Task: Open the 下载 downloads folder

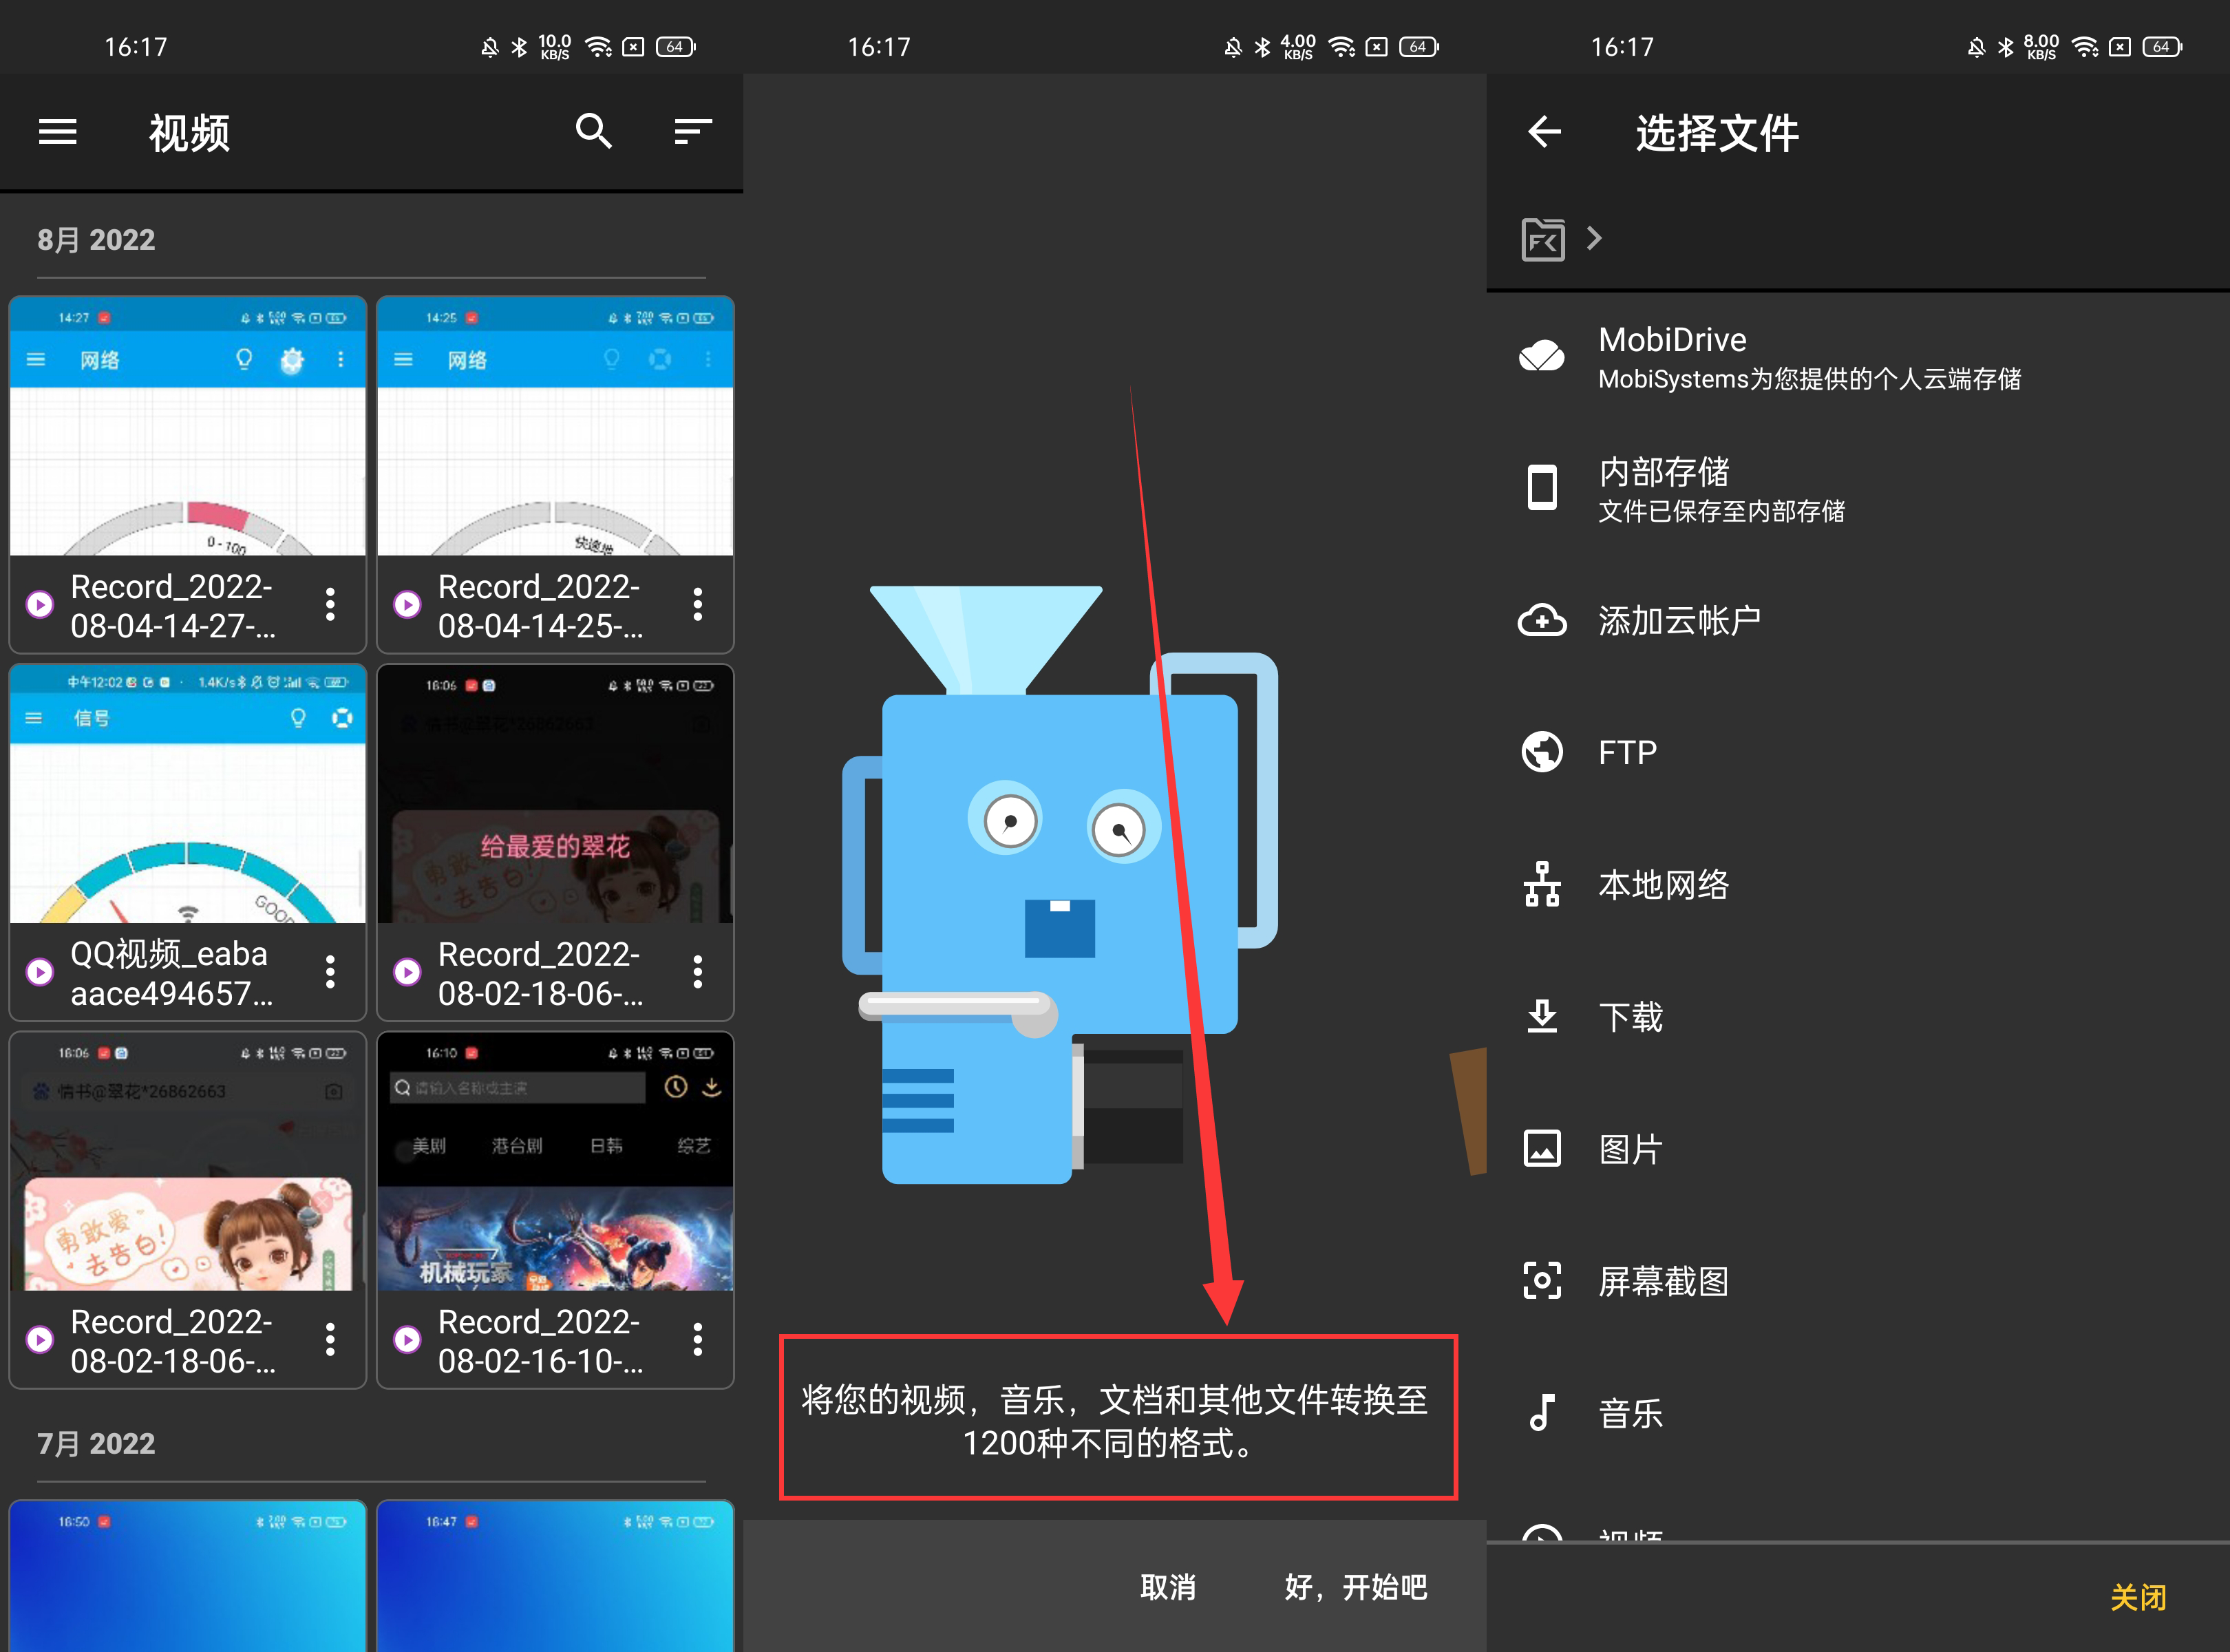Action: click(x=1858, y=1016)
